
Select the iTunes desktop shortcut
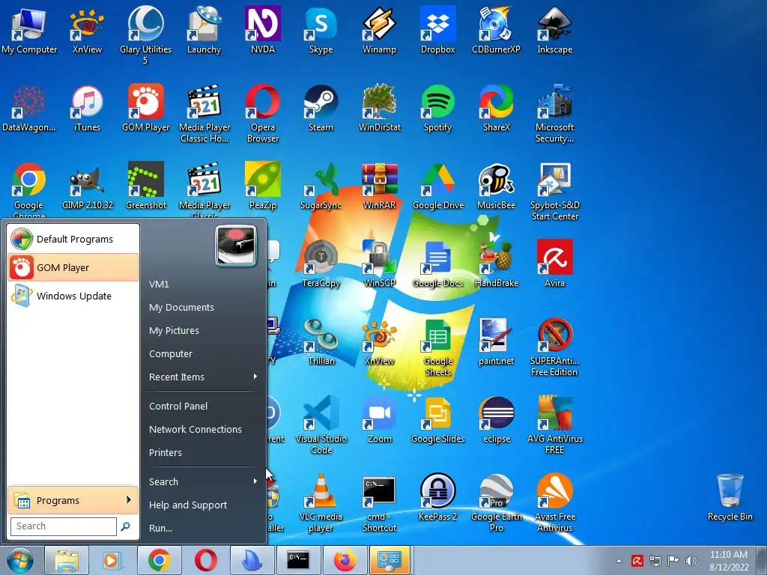87,108
